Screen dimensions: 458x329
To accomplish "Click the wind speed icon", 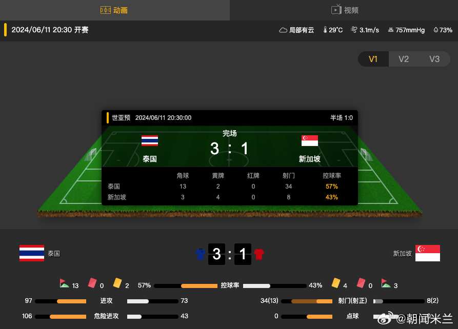I will click(354, 30).
